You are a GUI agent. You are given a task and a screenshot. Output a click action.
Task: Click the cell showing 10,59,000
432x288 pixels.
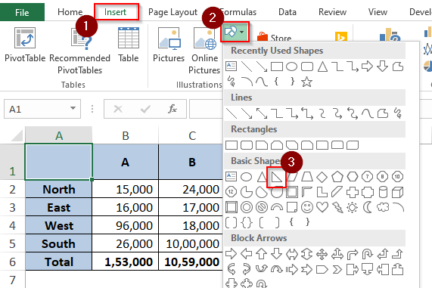click(x=191, y=262)
